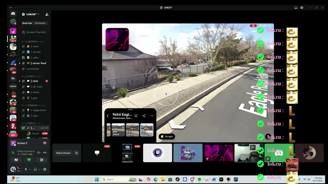Expand the Boost Goal arrow
Image resolution: width=328 pixels, height=184 pixels.
pos(47,23)
